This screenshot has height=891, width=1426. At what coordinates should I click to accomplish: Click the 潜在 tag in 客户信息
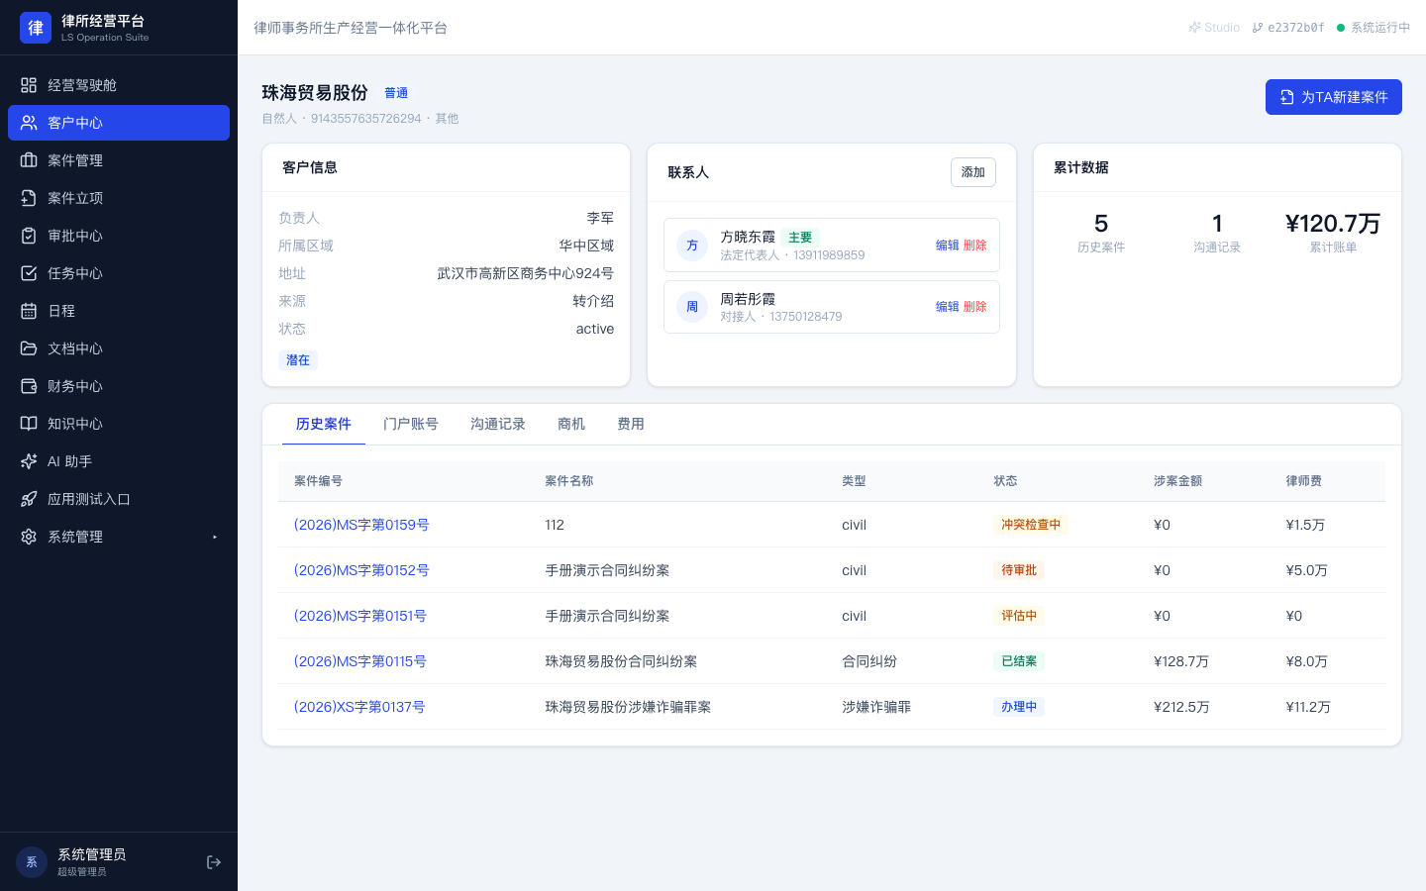[298, 360]
